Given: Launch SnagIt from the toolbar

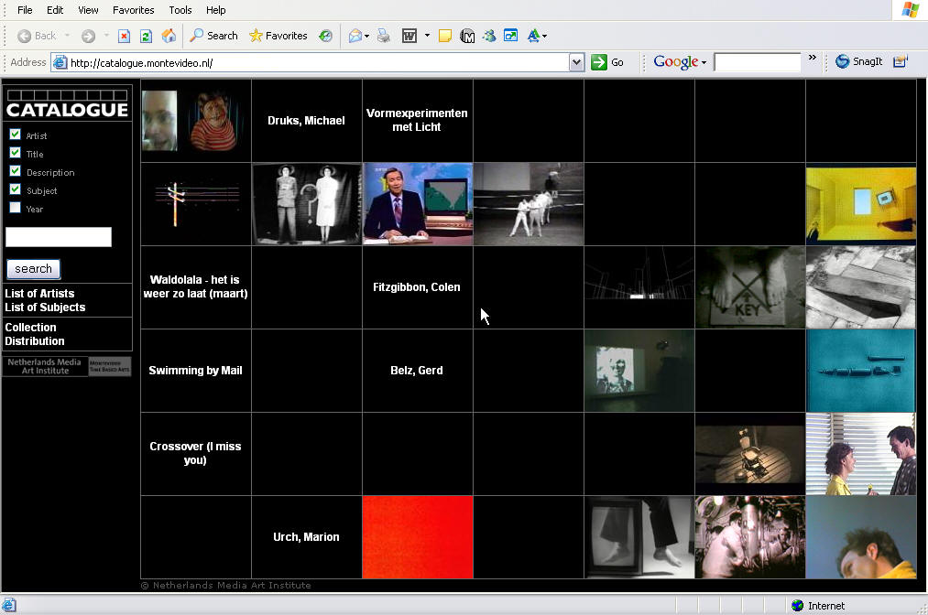Looking at the screenshot, I should (858, 61).
